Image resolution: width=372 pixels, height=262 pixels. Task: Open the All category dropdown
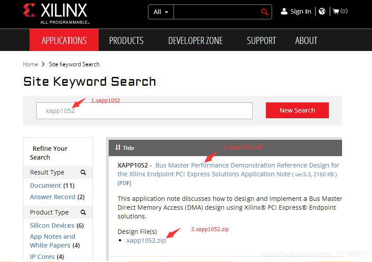[161, 12]
